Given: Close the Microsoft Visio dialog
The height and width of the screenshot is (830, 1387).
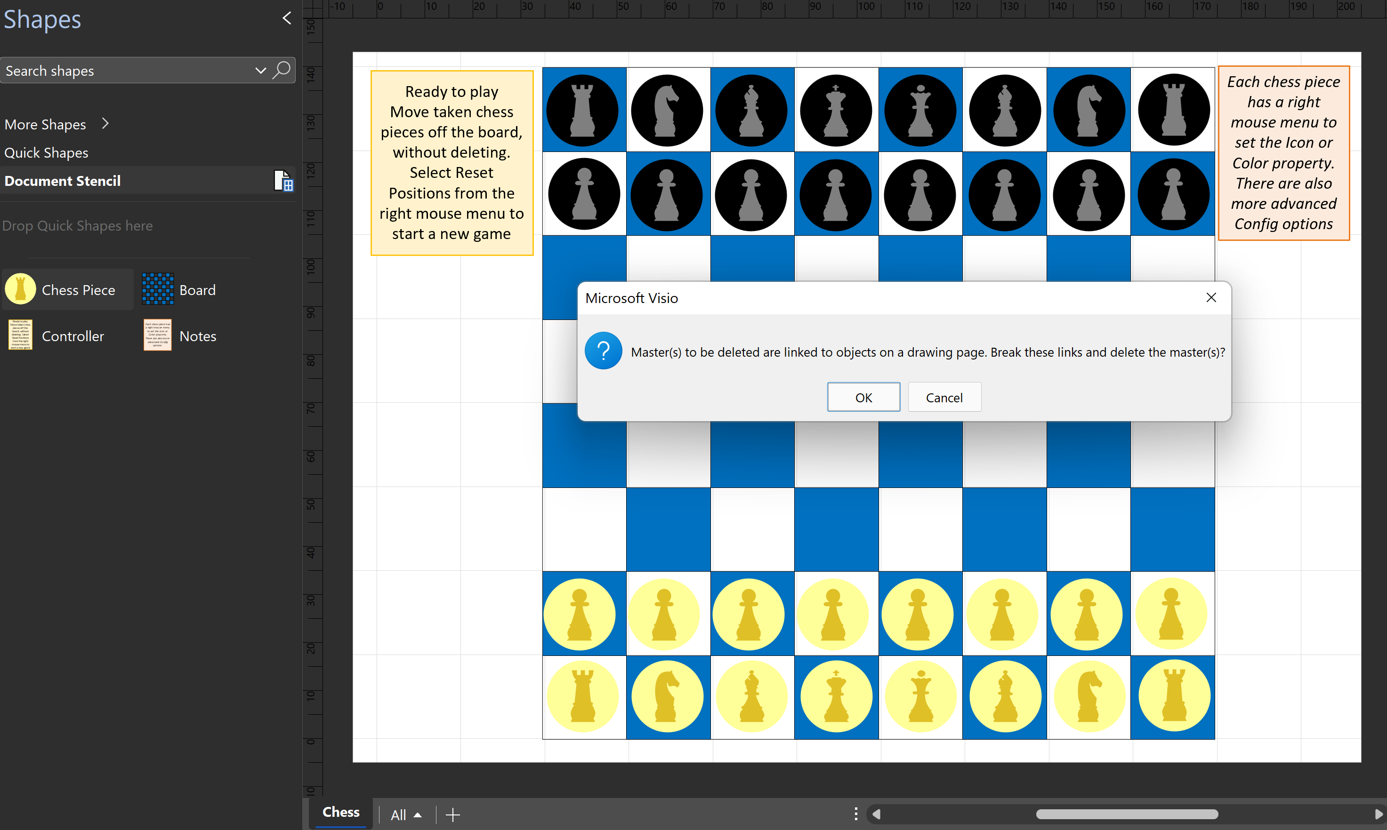Looking at the screenshot, I should pyautogui.click(x=1211, y=297).
